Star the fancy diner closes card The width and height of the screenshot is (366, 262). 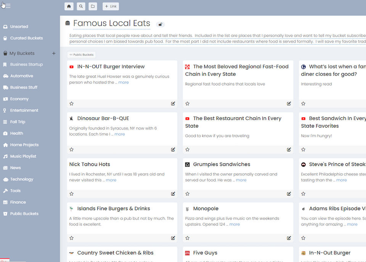tap(303, 104)
